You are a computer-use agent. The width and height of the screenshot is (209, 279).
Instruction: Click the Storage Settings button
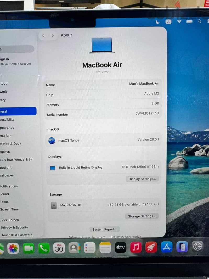pyautogui.click(x=142, y=216)
